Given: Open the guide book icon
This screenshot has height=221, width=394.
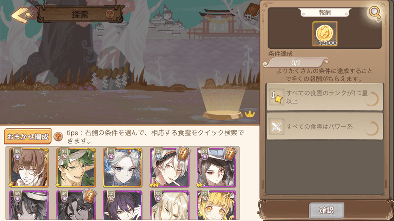Looking at the screenshot, I should click(x=252, y=13).
